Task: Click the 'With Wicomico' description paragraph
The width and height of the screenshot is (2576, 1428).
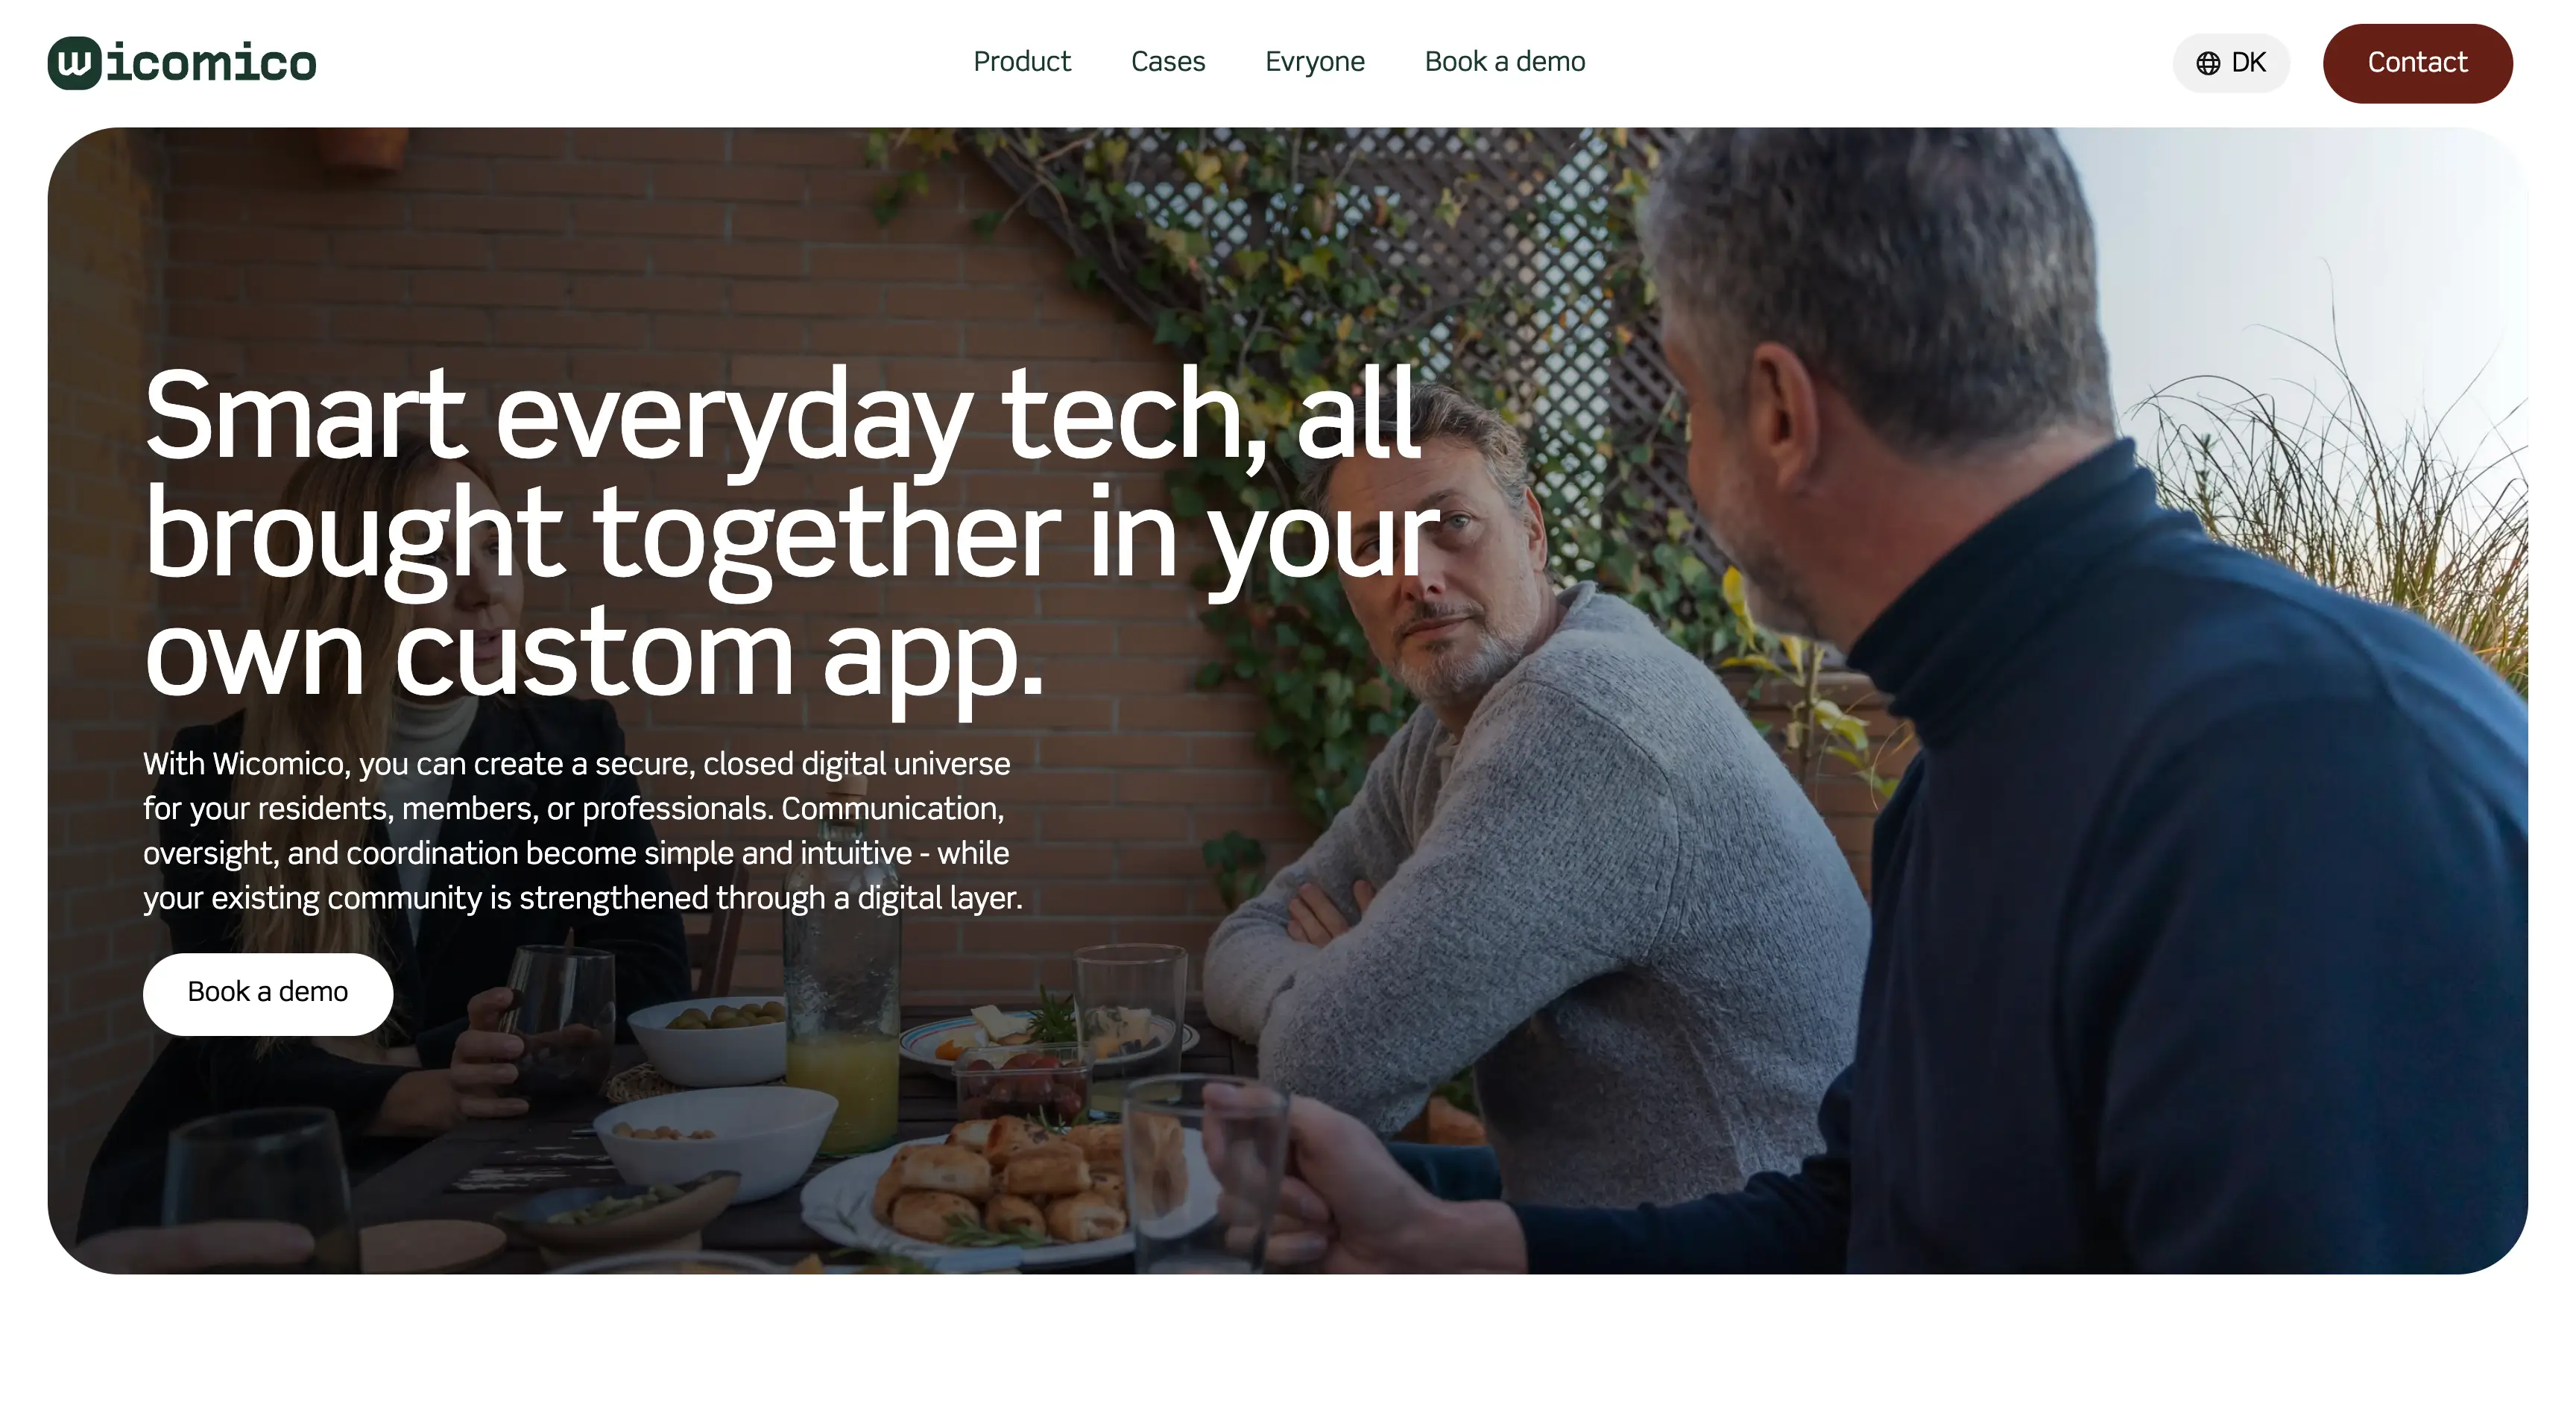Action: [583, 830]
